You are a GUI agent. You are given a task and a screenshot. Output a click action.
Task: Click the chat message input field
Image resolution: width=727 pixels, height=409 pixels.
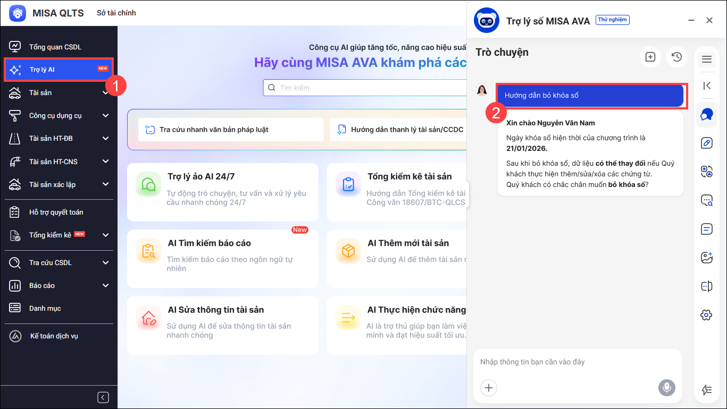tap(577, 362)
